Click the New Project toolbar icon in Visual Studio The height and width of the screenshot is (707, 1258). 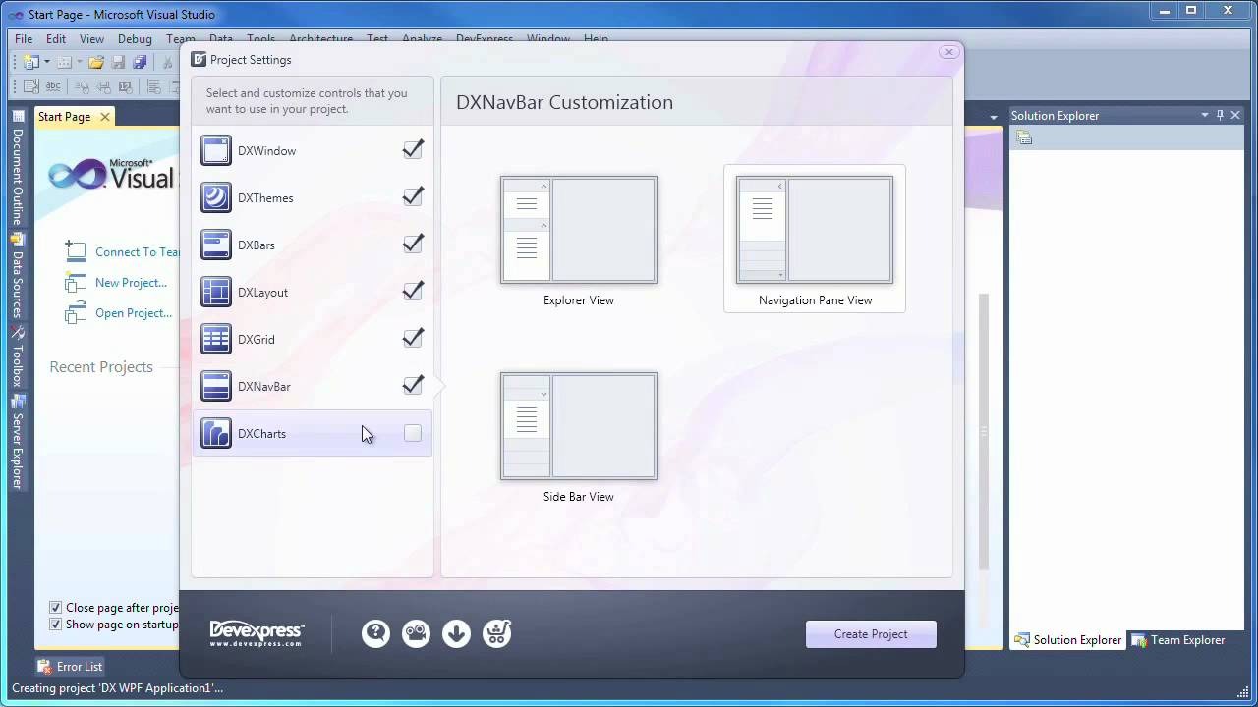coord(30,62)
